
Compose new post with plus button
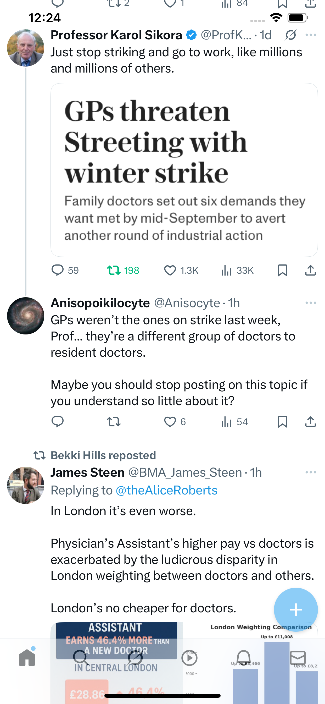click(x=296, y=610)
